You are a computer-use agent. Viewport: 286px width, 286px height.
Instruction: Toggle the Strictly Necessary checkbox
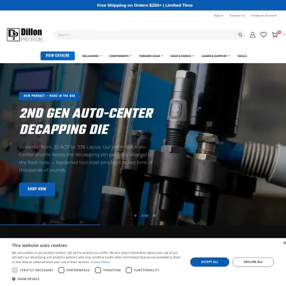pos(15,270)
